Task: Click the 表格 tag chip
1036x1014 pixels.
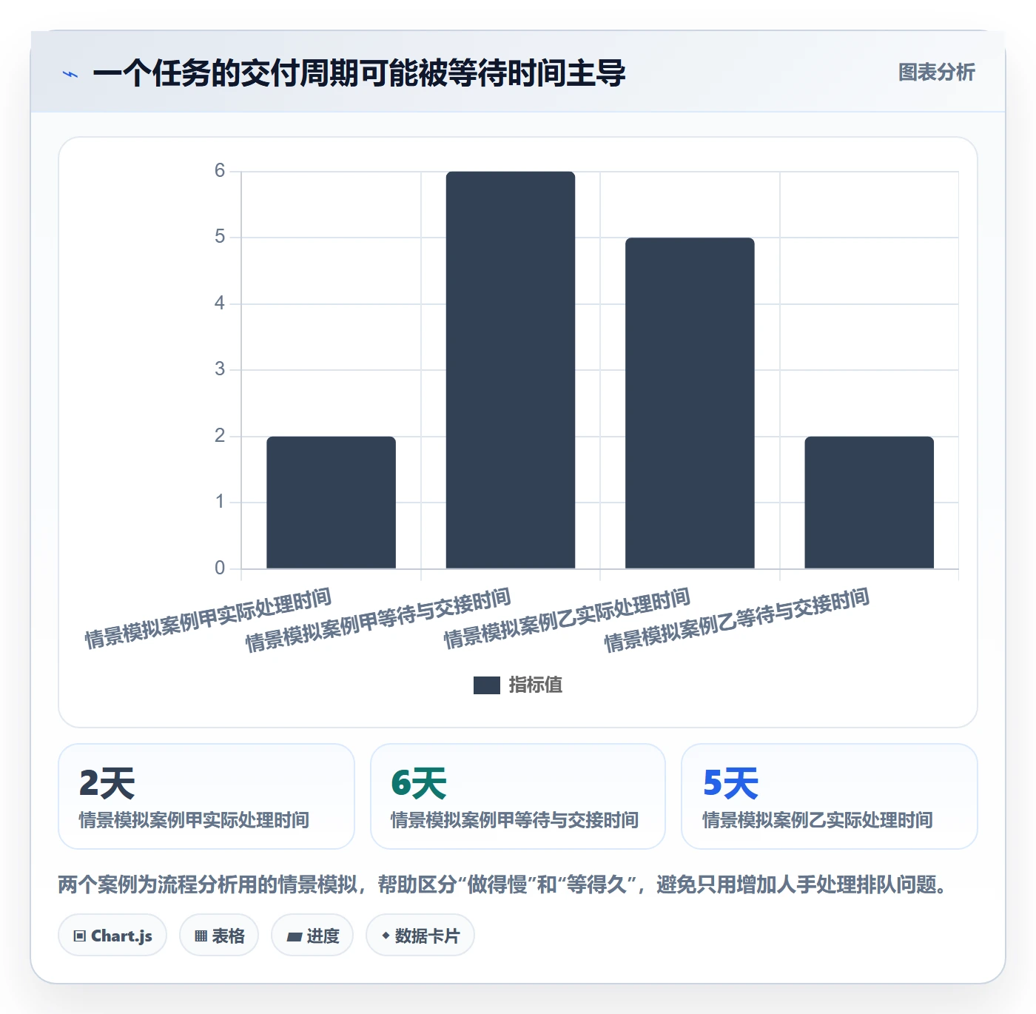Action: (219, 936)
